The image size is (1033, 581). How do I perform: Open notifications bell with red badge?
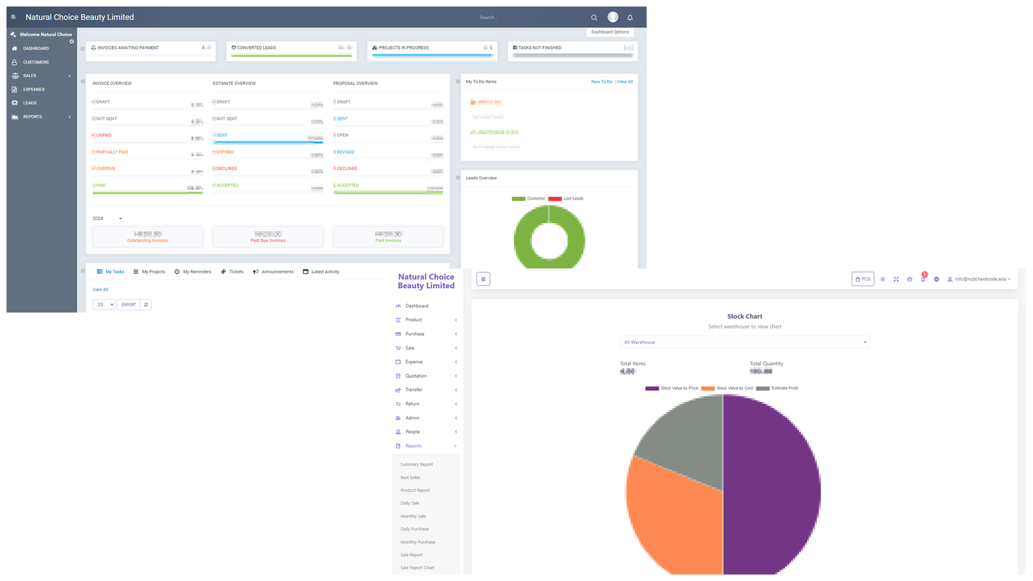pos(923,279)
